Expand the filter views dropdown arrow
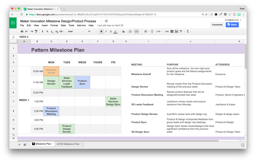The image size is (256, 162). (184, 32)
